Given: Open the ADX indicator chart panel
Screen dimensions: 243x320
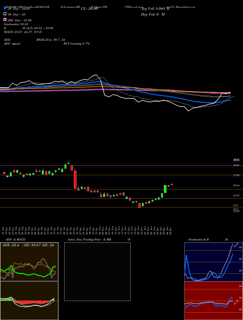Looking at the screenshot, I should pyautogui.click(x=29, y=262).
